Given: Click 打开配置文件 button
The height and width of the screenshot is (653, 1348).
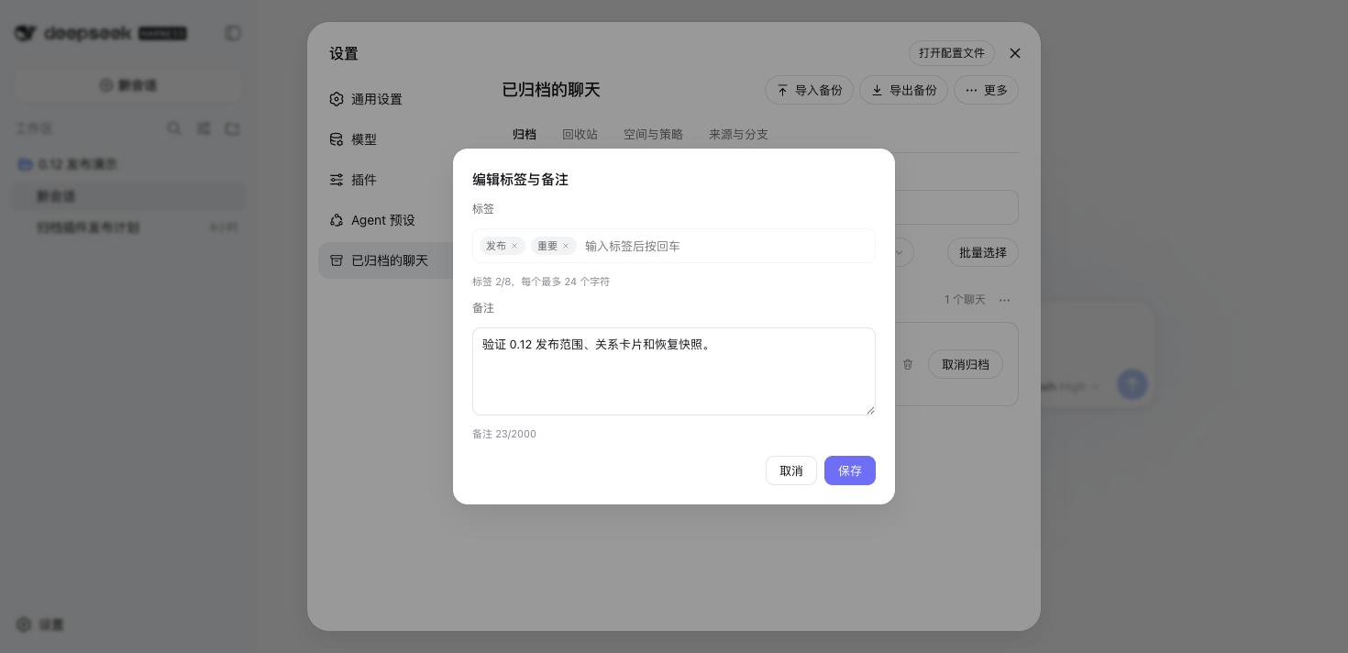Looking at the screenshot, I should pos(951,53).
